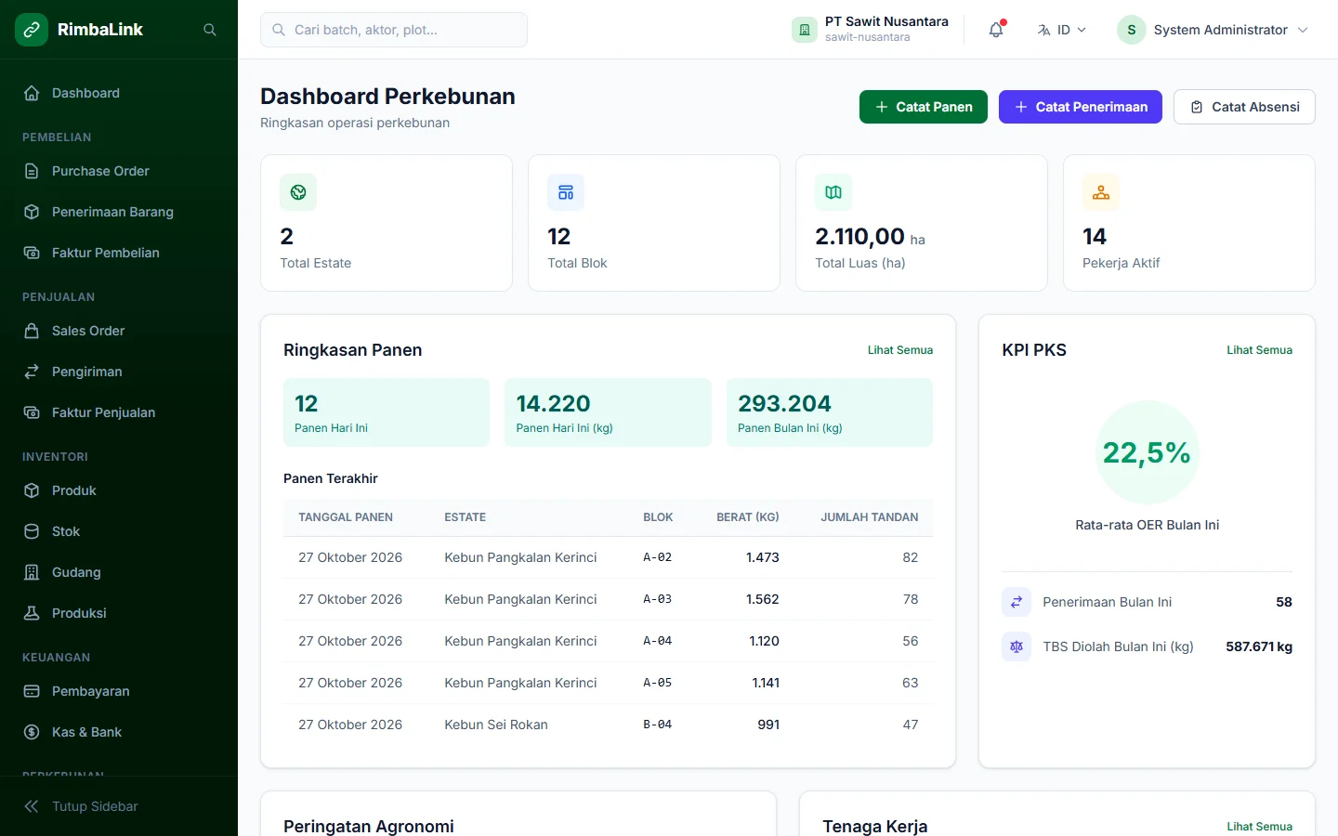Select Pengiriman in the sidebar
1338x836 pixels.
coord(119,372)
